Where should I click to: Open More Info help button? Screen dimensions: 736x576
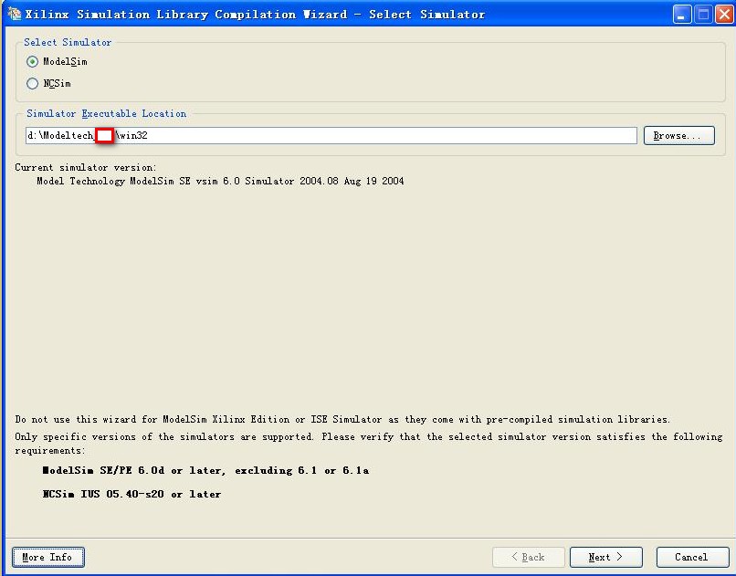coord(47,557)
